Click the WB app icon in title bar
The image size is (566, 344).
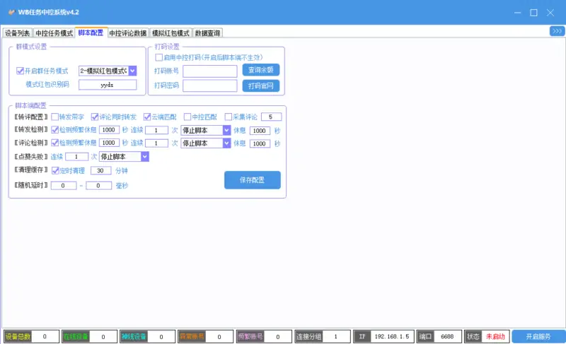point(11,12)
